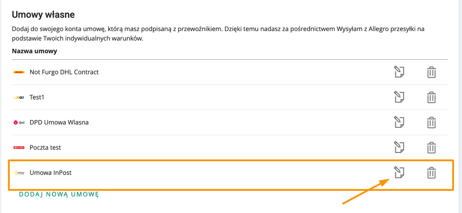The width and height of the screenshot is (462, 213).
Task: Remove the Test1 contract using trash icon
Action: [431, 97]
